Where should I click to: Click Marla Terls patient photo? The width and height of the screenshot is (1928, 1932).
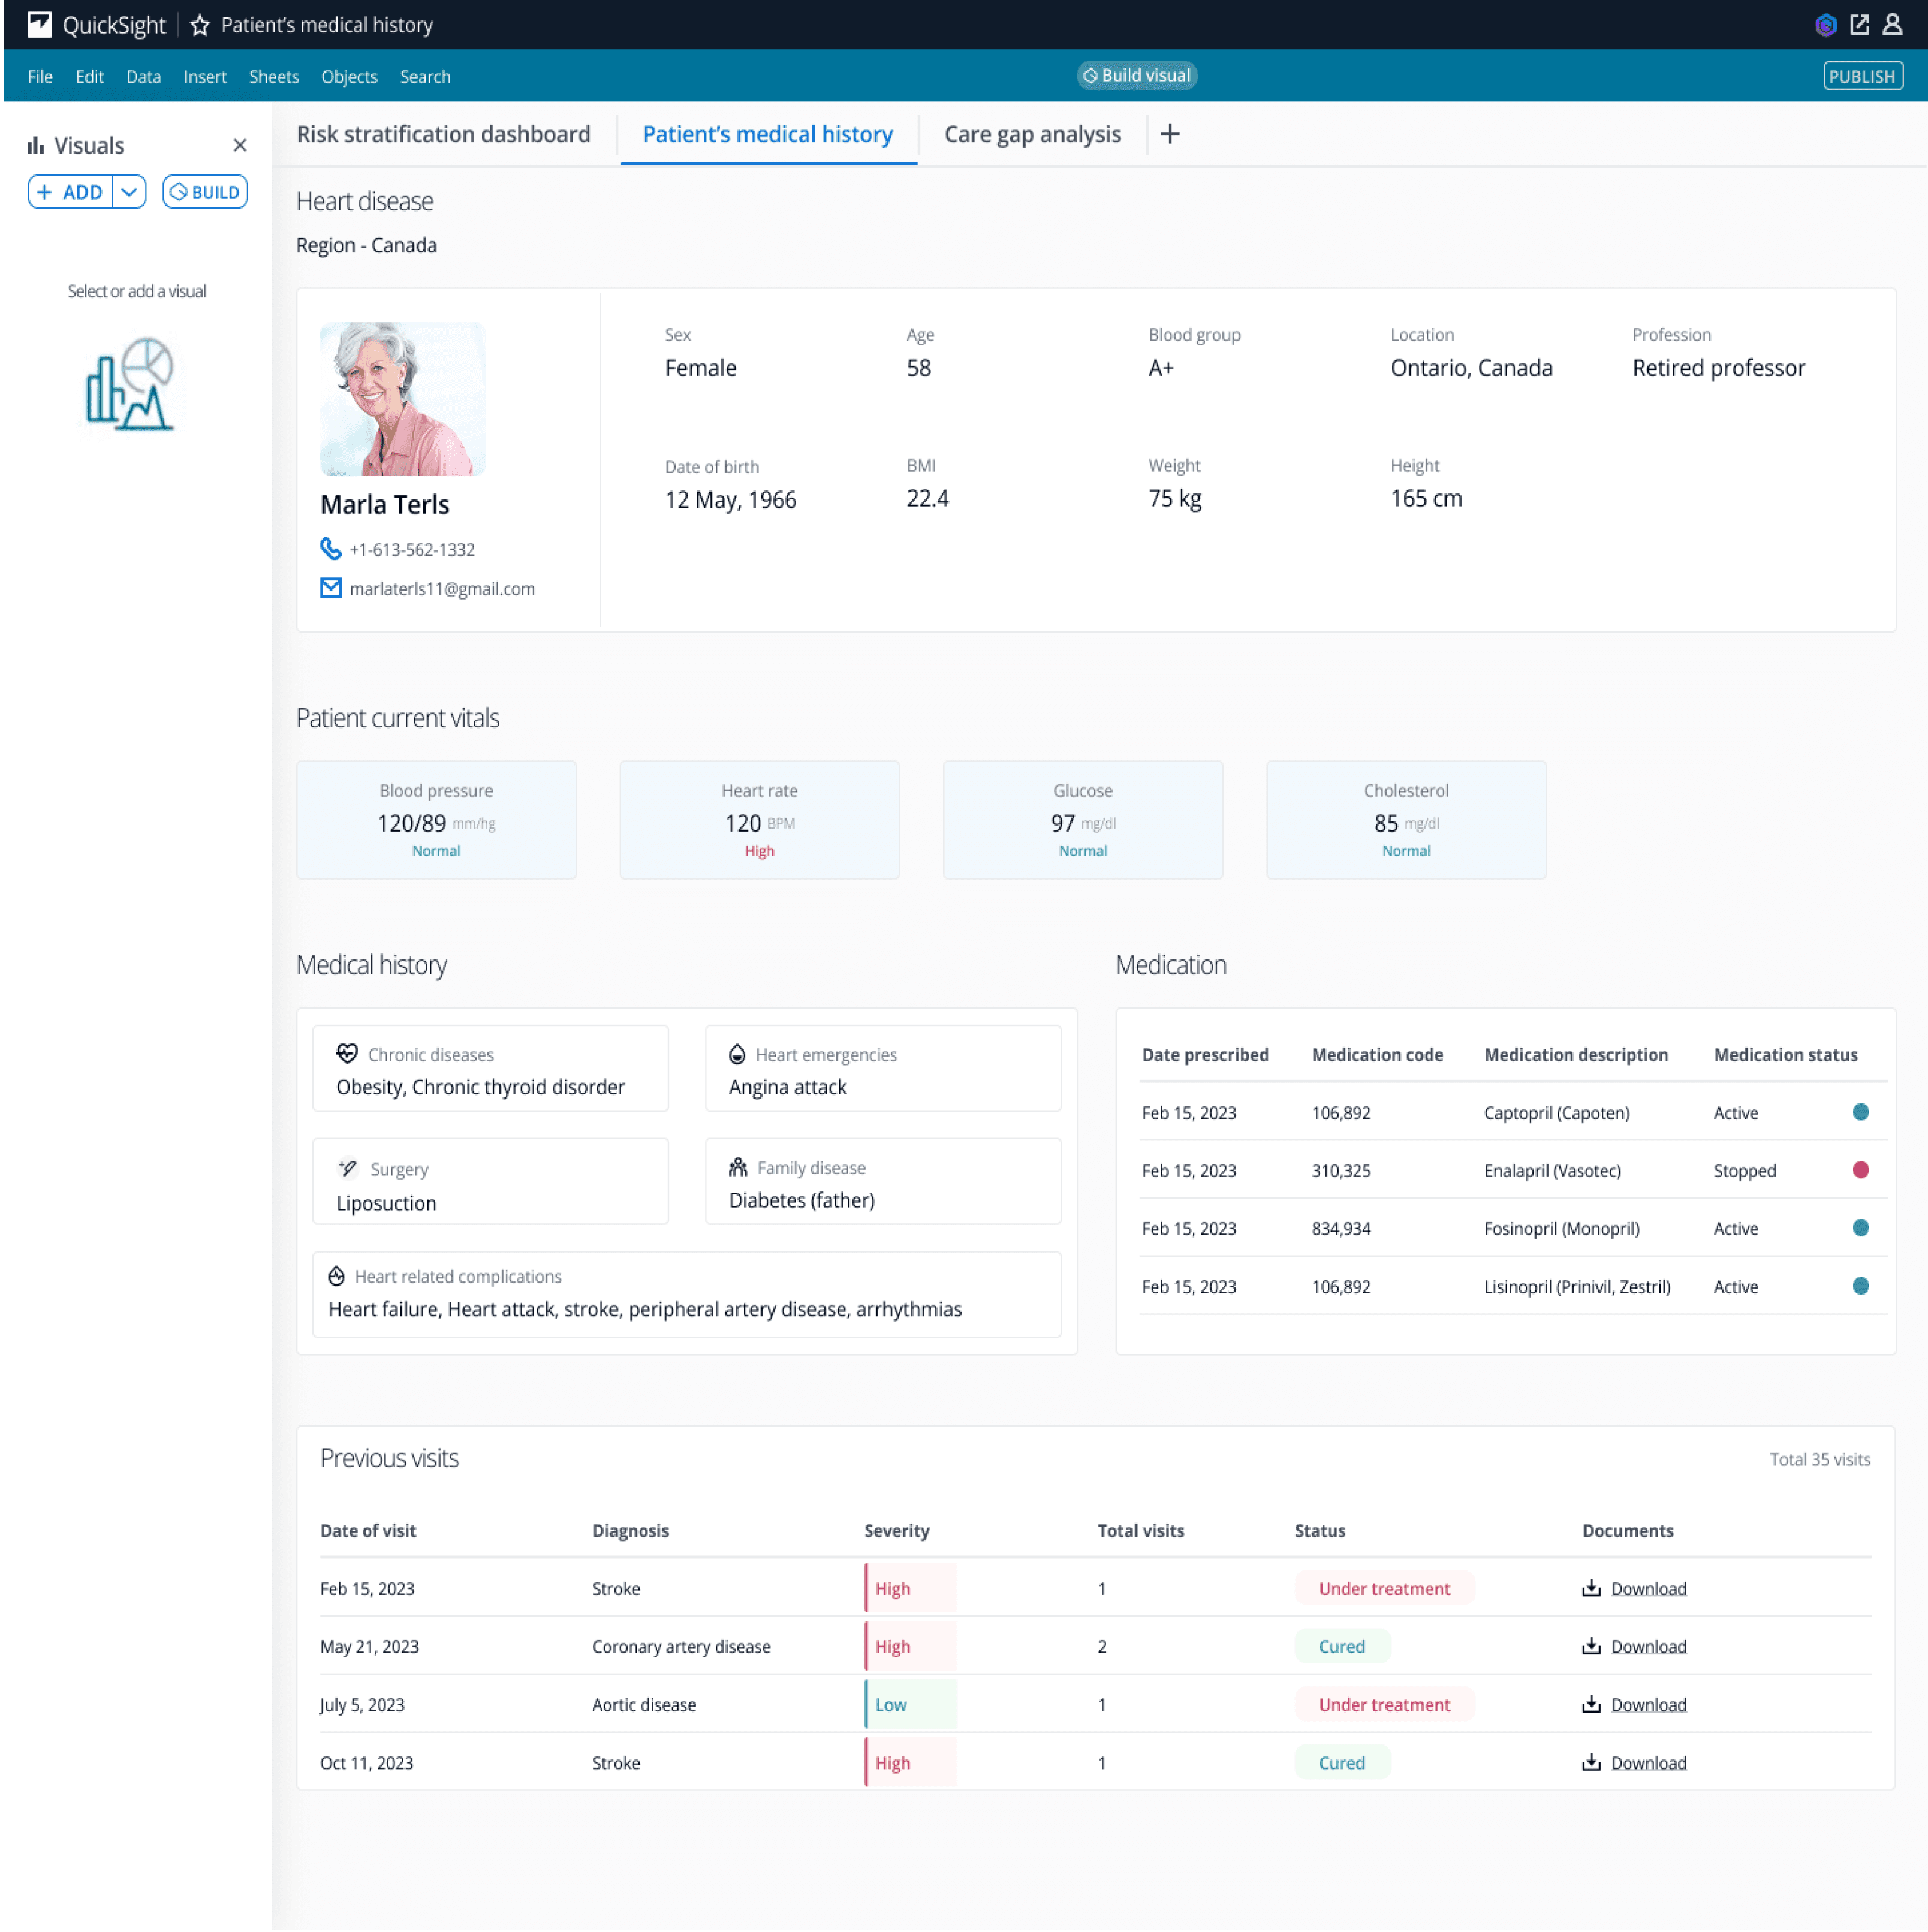[402, 399]
